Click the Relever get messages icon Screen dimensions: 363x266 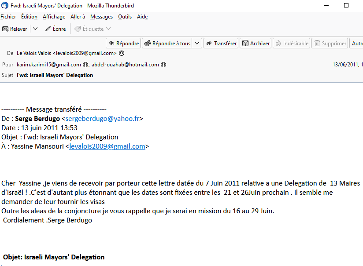coord(5,29)
